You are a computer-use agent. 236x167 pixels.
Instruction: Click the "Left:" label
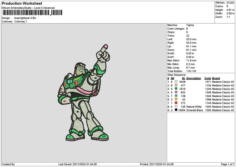[x=170, y=39]
